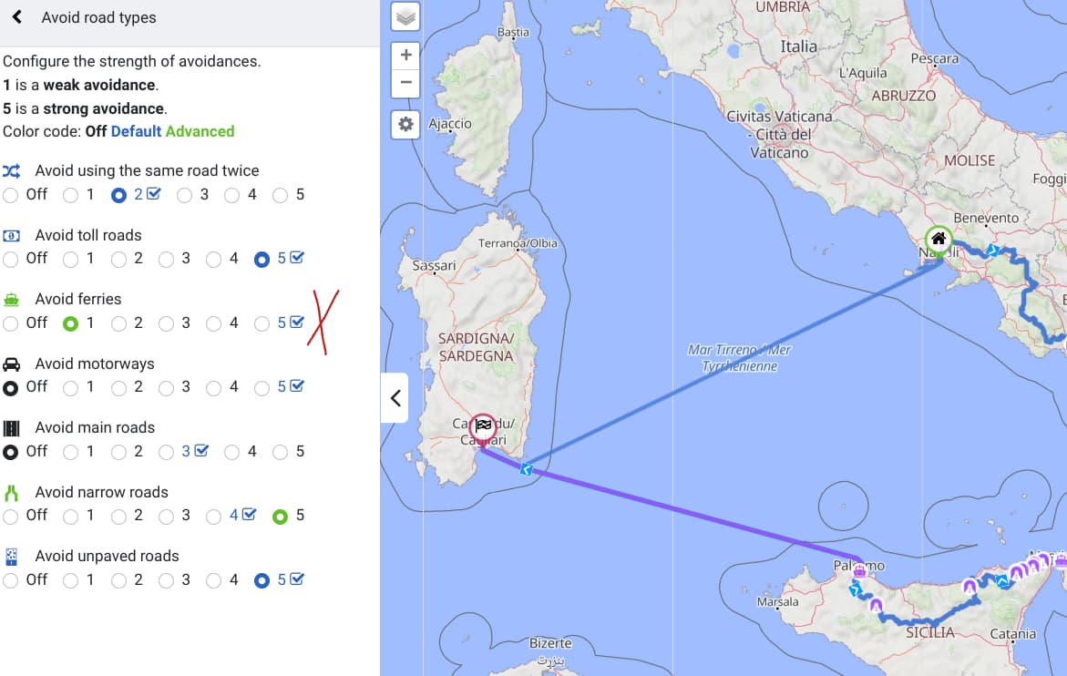Screen dimensions: 1067x676
Task: Click the Avoid ferries ferry icon
Action: 11,300
